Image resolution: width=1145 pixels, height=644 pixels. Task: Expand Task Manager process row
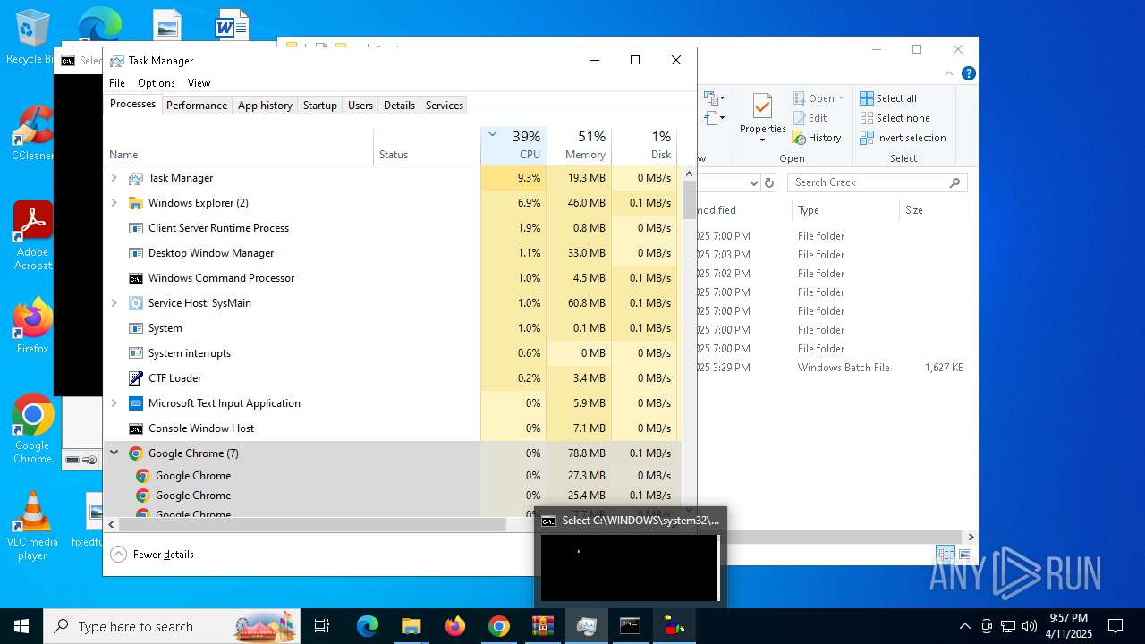(114, 178)
